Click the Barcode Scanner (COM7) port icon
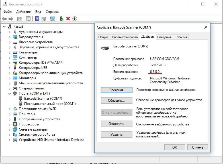The height and width of the screenshot is (164, 223). pyautogui.click(x=20, y=99)
